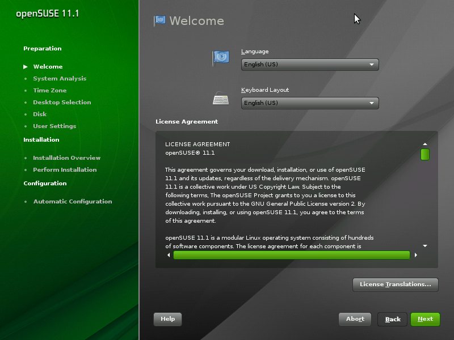Screen dimensions: 454x340
Task: Proceed with the Next button
Action: click(x=425, y=319)
